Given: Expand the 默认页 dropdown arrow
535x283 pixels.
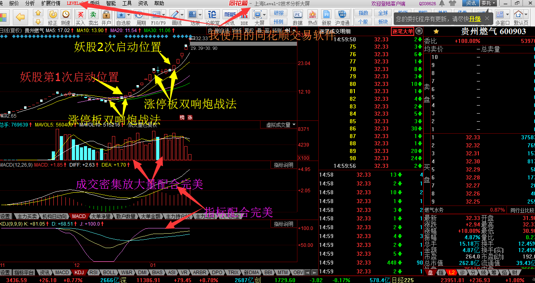Looking at the screenshot, I should click(x=526, y=15).
